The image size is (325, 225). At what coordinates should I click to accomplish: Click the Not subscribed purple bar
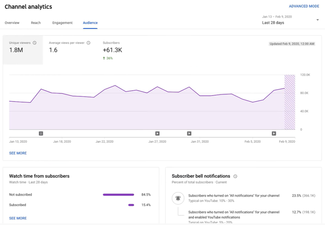(x=118, y=195)
